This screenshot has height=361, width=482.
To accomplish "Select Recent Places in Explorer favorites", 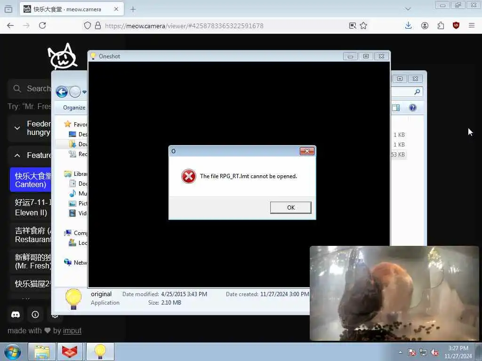I will 78,154.
